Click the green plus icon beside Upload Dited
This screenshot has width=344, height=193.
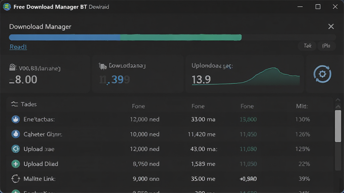pyautogui.click(x=15, y=164)
